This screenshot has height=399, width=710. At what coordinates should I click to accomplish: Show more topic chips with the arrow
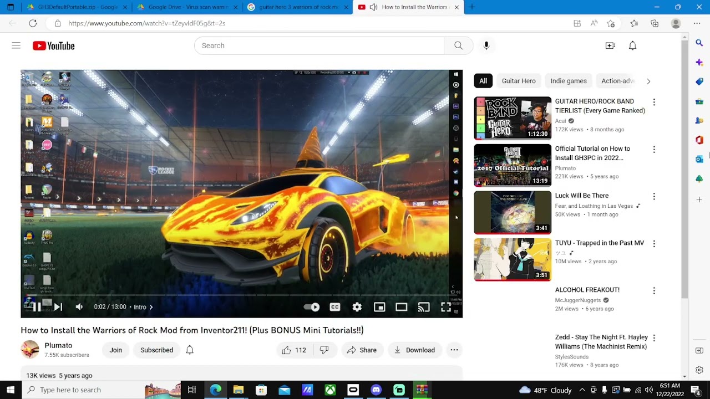(x=648, y=81)
